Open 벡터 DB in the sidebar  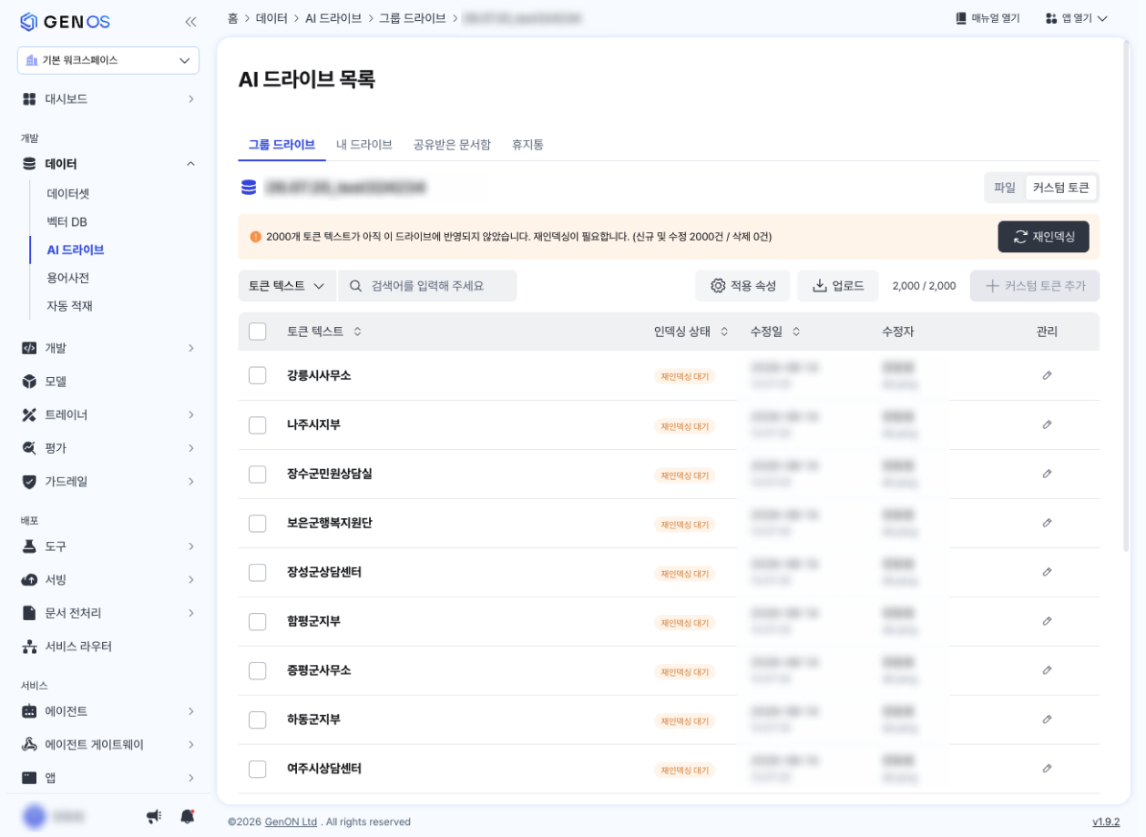(67, 221)
